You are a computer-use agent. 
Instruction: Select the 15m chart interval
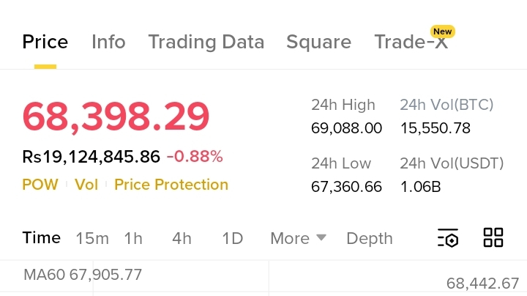pyautogui.click(x=91, y=238)
